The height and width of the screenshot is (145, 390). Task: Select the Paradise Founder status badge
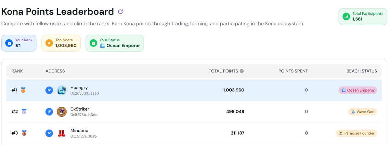[357, 133]
